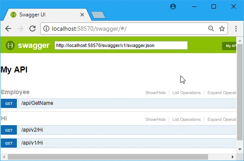Toggle the Employee section heading
Image resolution: width=244 pixels, height=161 pixels.
tap(15, 92)
